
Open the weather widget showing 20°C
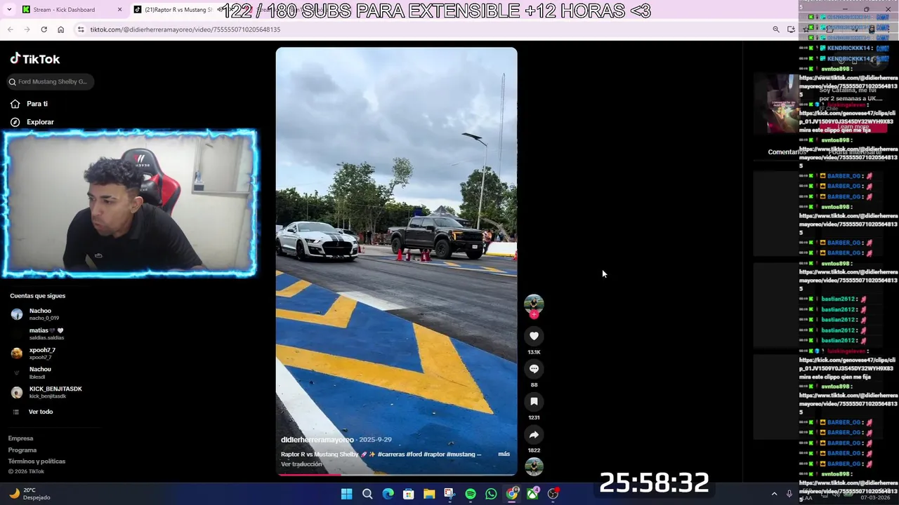pos(29,494)
